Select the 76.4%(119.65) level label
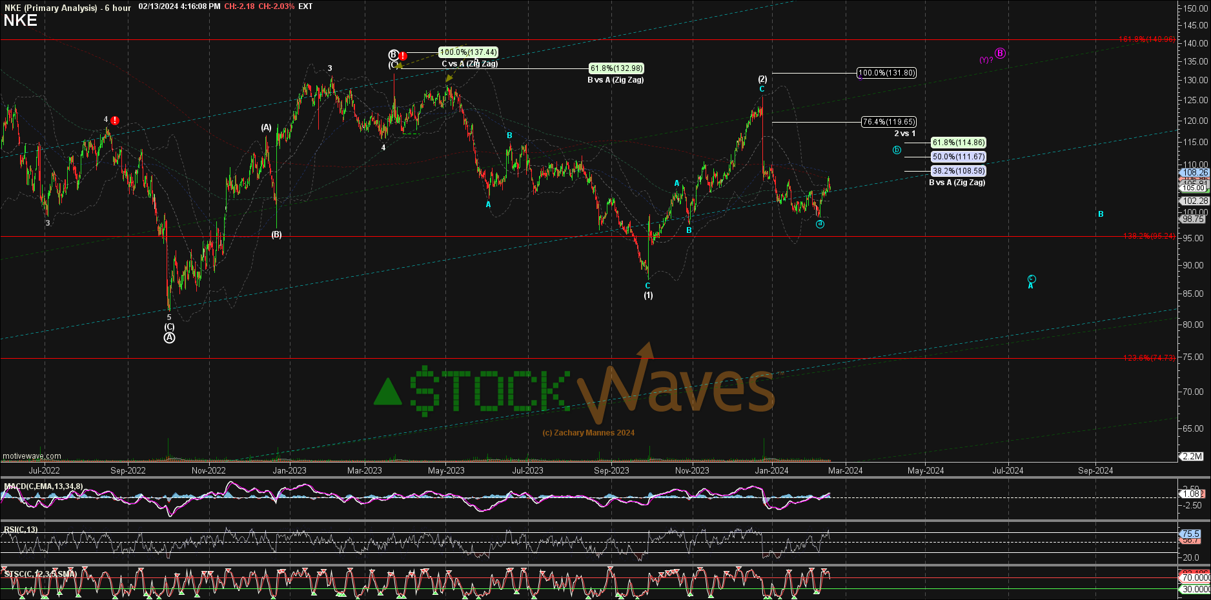Viewport: 1211px width, 600px height. click(889, 122)
